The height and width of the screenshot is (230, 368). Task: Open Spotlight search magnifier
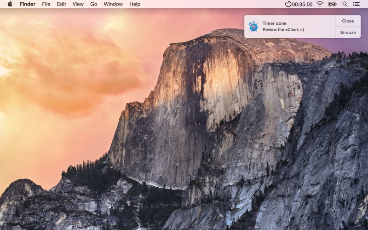coord(345,4)
